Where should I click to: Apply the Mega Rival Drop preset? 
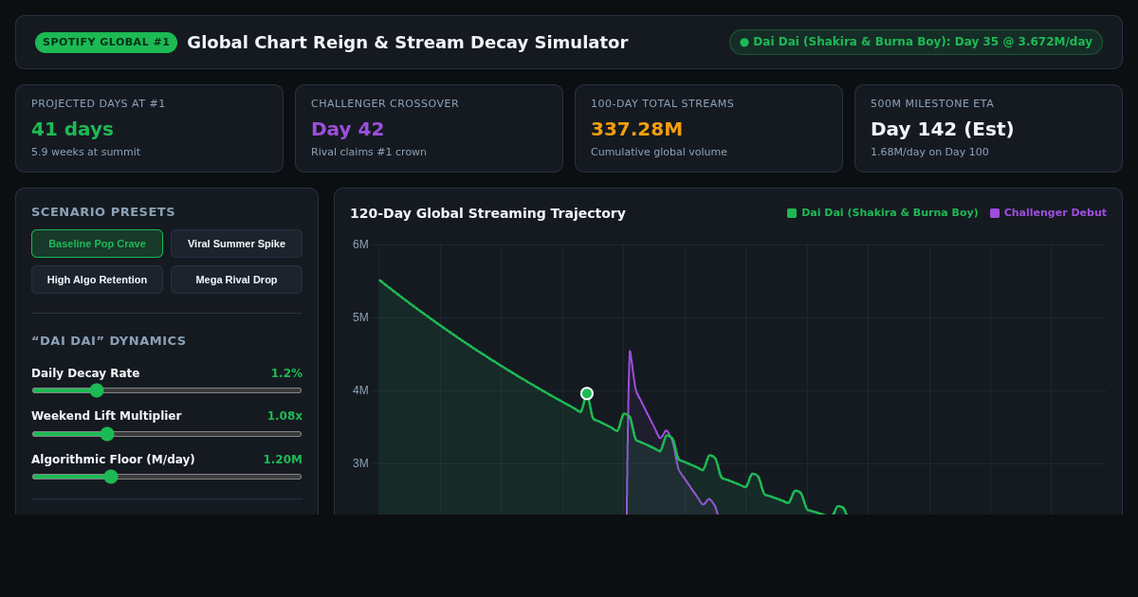point(236,280)
